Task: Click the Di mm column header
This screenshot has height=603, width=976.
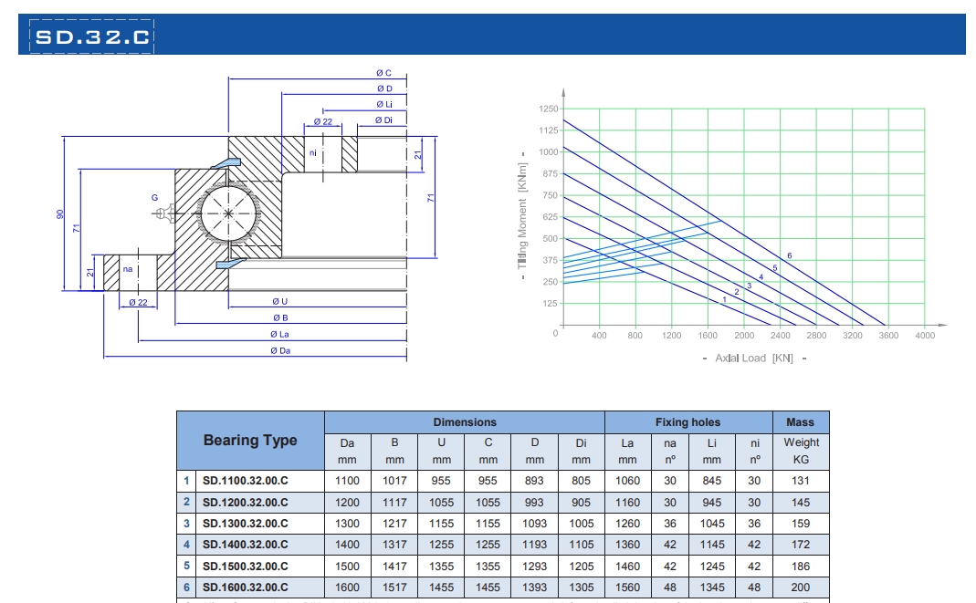Action: click(581, 452)
